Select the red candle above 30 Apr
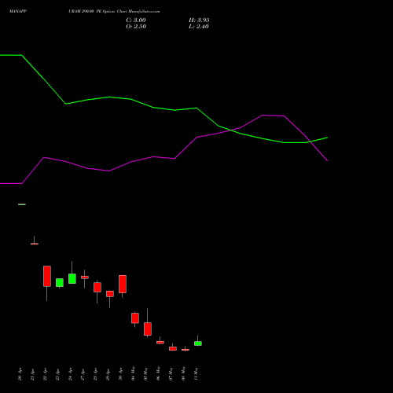This screenshot has width=393, height=393. coord(123,284)
